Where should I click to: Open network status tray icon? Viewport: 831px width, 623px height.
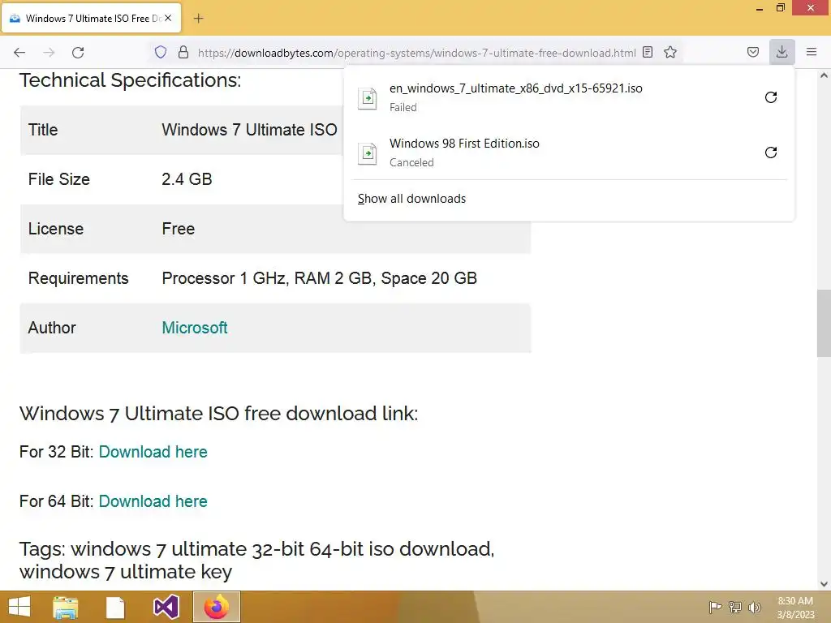735,607
